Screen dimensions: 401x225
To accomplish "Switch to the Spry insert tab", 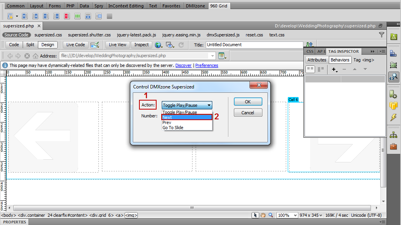I will pyautogui.click(x=99, y=6).
